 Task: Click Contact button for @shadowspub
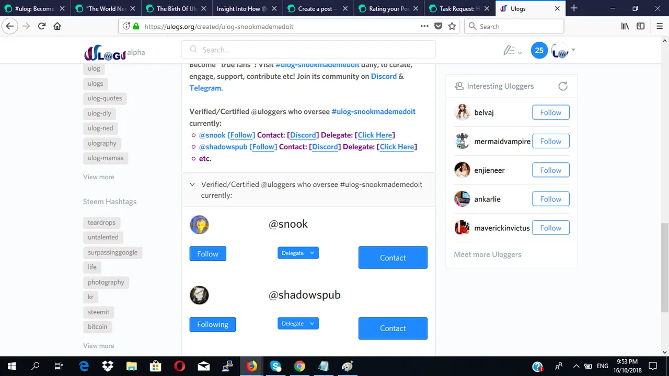click(x=393, y=328)
